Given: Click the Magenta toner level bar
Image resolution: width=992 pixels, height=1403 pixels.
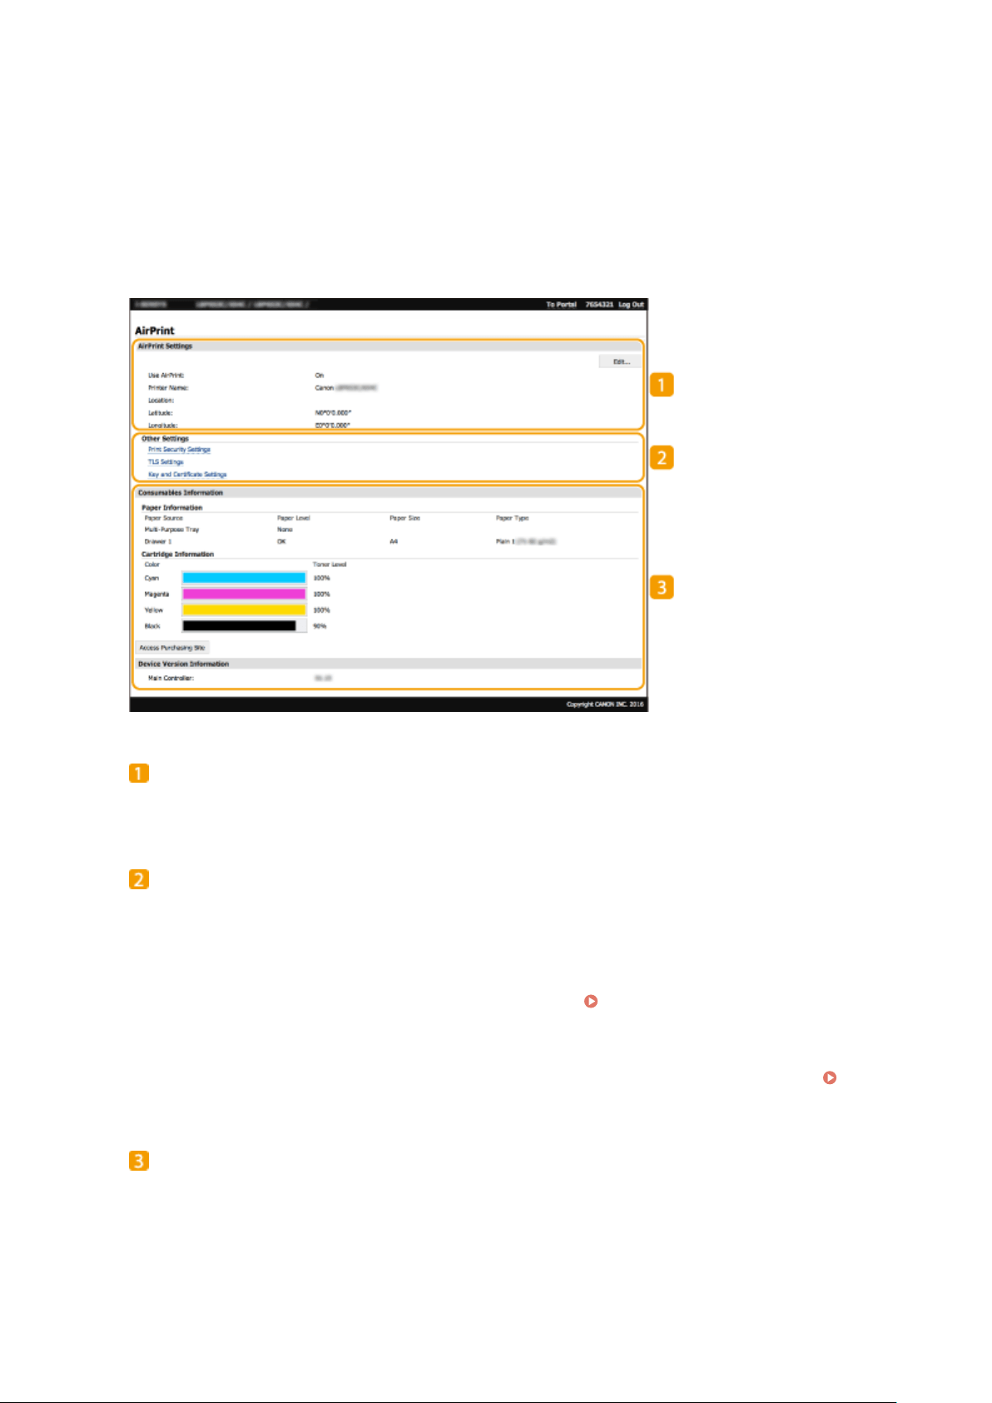Looking at the screenshot, I should tap(244, 594).
